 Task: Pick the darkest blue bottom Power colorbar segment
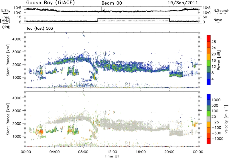pyautogui.click(x=209, y=82)
